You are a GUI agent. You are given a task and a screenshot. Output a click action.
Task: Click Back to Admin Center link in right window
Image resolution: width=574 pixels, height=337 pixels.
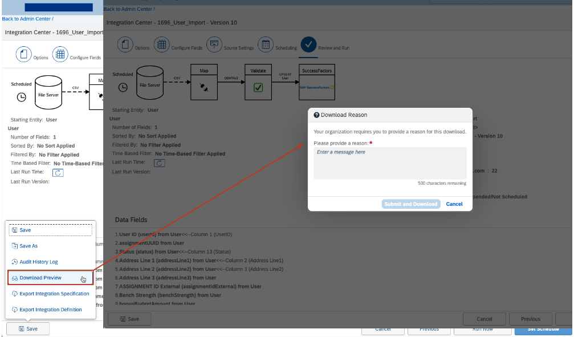(128, 9)
